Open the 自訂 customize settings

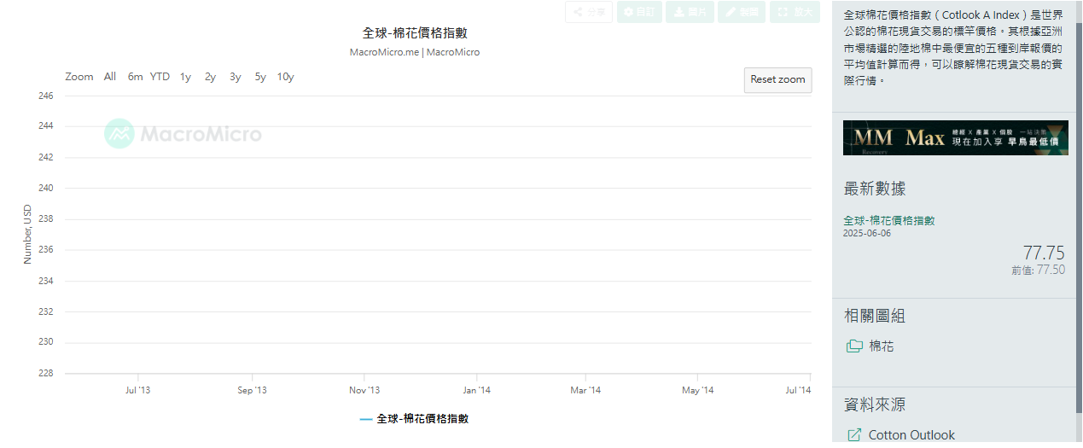point(639,12)
